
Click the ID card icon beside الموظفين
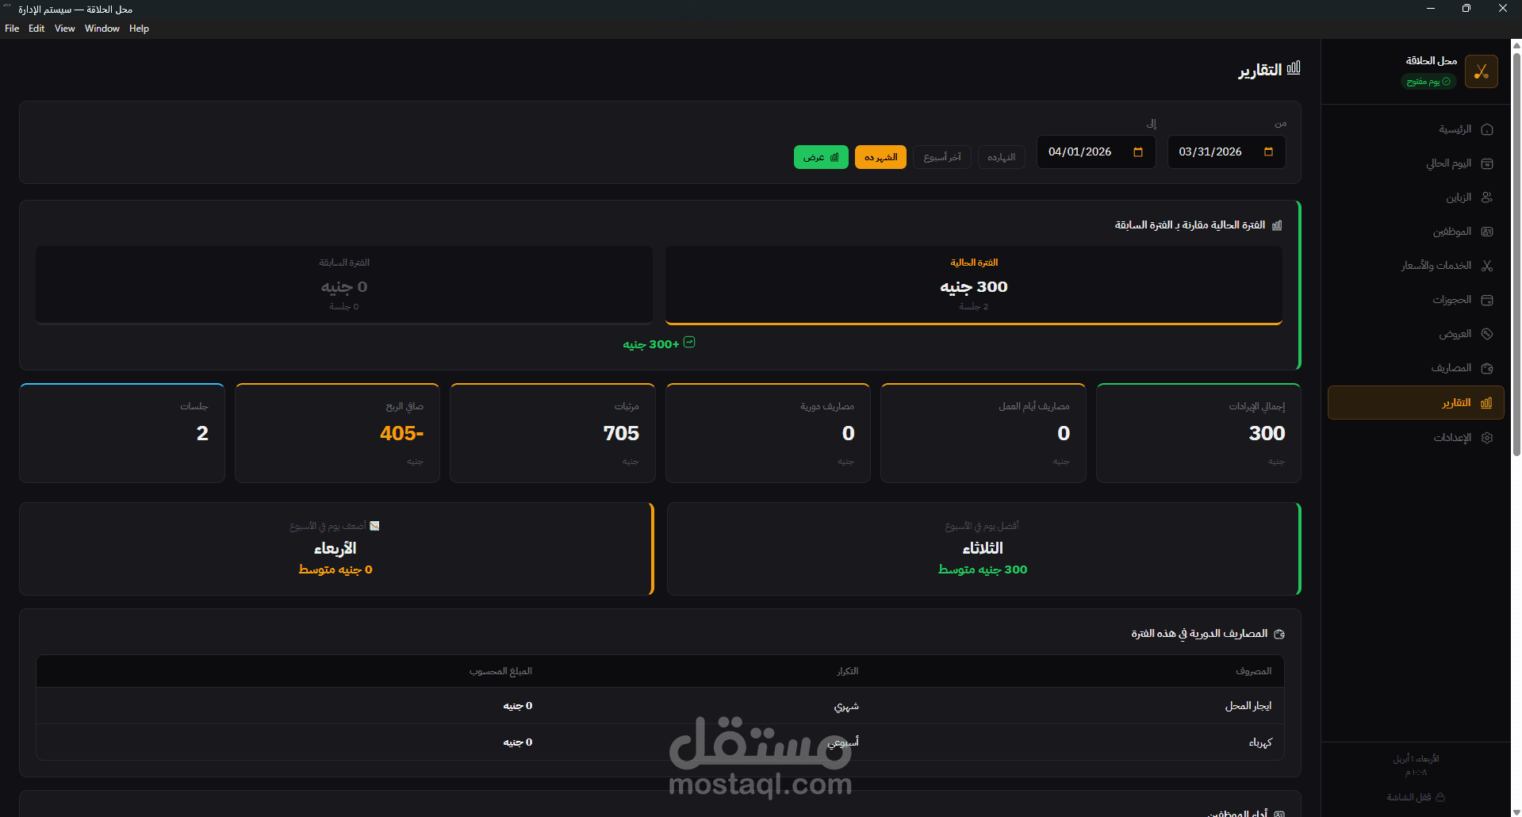point(1487,232)
